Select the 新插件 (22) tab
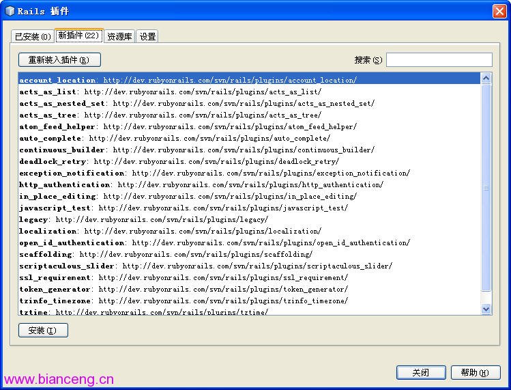Screen dimensions: 511x390 [79, 36]
